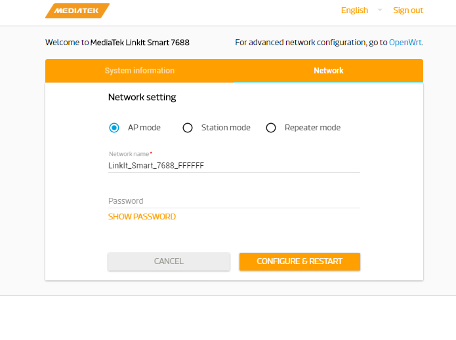Click the language dropdown arrow

[x=380, y=10]
